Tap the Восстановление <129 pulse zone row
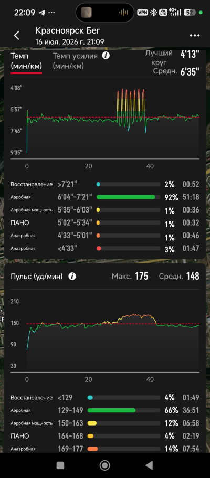The height and width of the screenshot is (478, 210). 105,398
